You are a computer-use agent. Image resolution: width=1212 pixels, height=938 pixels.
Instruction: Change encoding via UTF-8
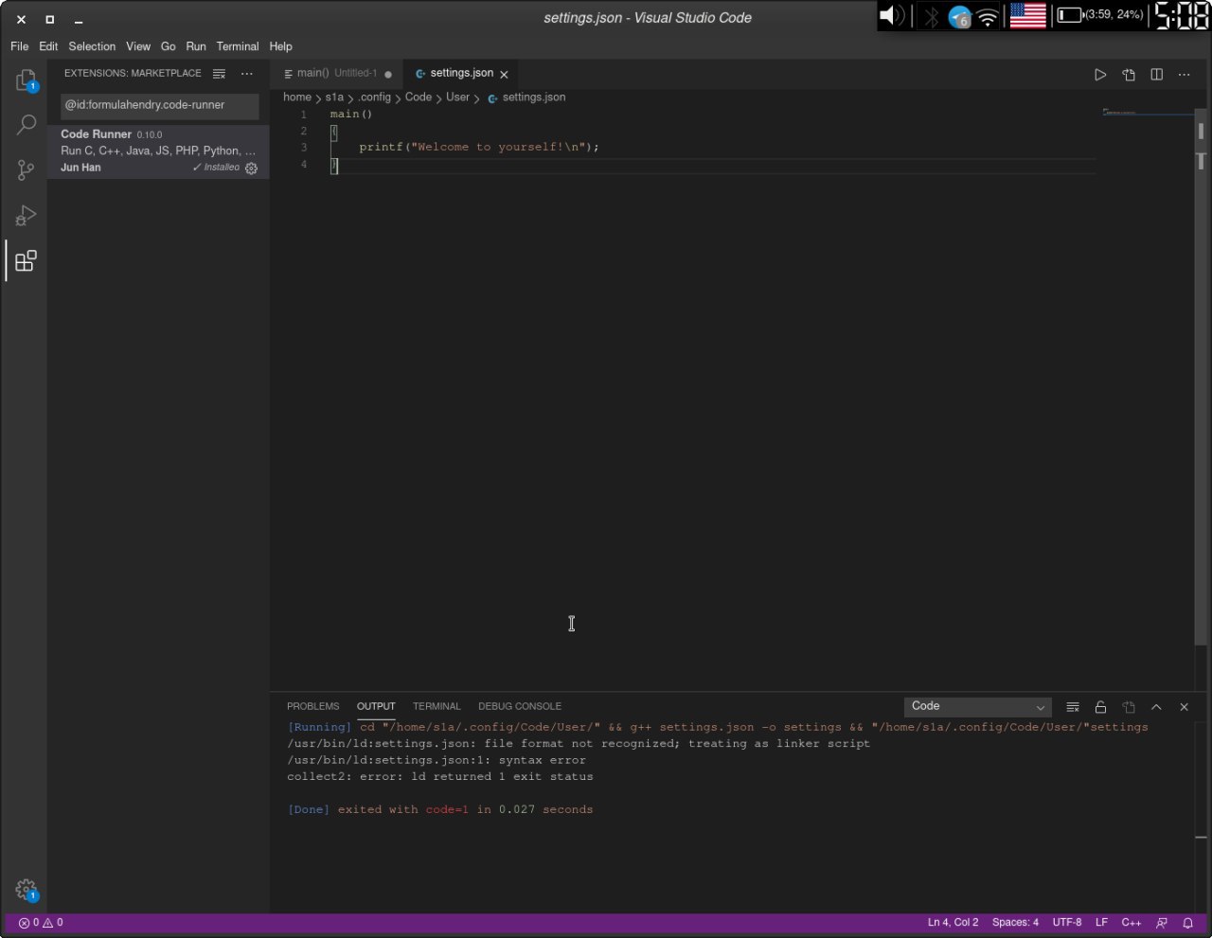coord(1067,923)
